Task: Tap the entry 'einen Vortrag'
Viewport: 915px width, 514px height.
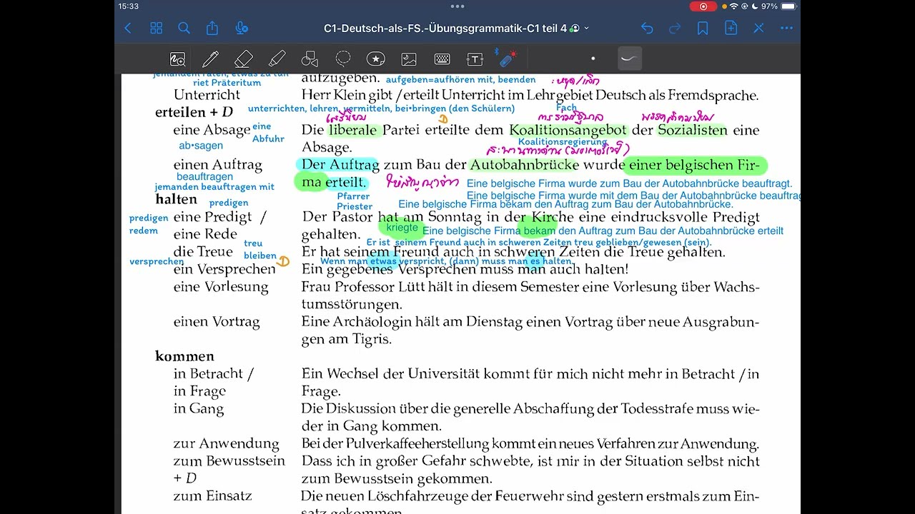Action: pos(217,322)
